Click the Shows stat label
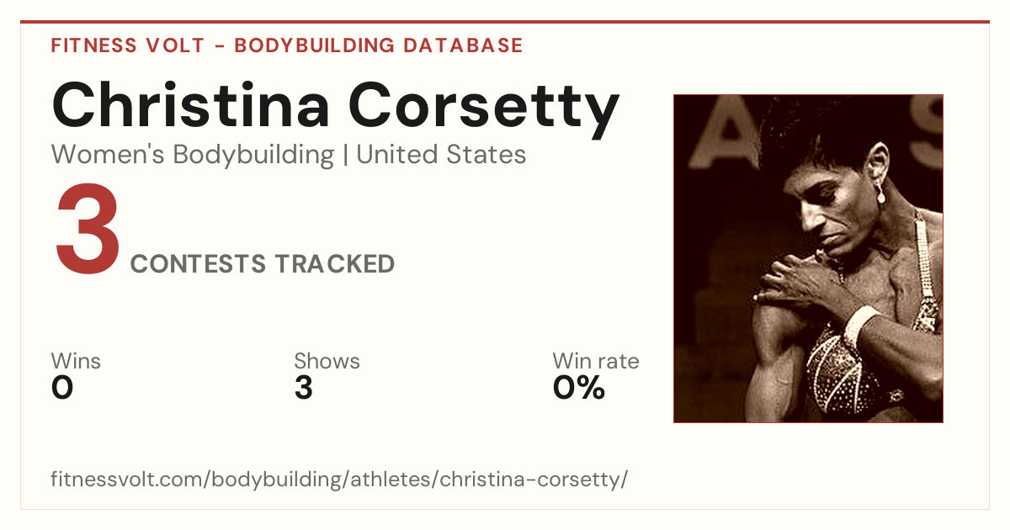1010x530 pixels. click(327, 362)
